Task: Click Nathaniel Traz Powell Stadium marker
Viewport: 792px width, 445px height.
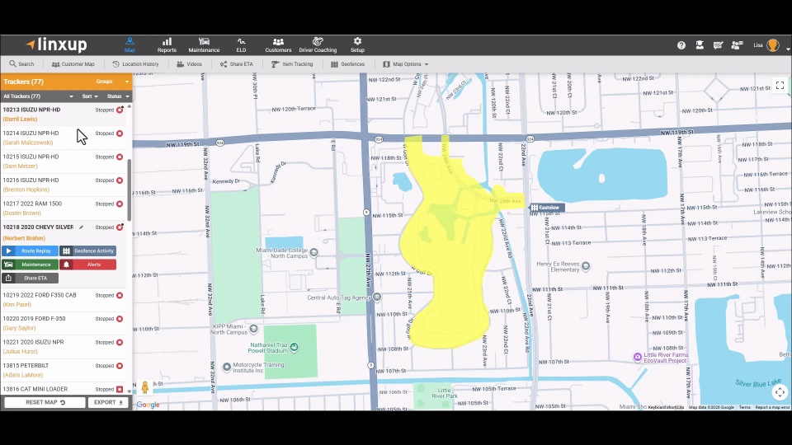Action: pyautogui.click(x=294, y=347)
